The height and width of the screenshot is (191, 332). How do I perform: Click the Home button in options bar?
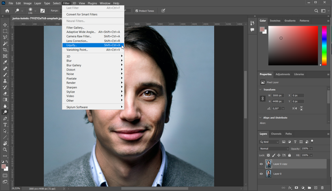coord(7,11)
